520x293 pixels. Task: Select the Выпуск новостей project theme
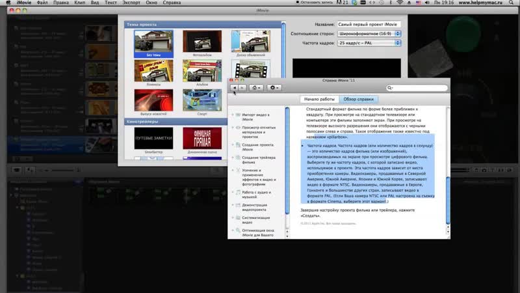coord(153,102)
